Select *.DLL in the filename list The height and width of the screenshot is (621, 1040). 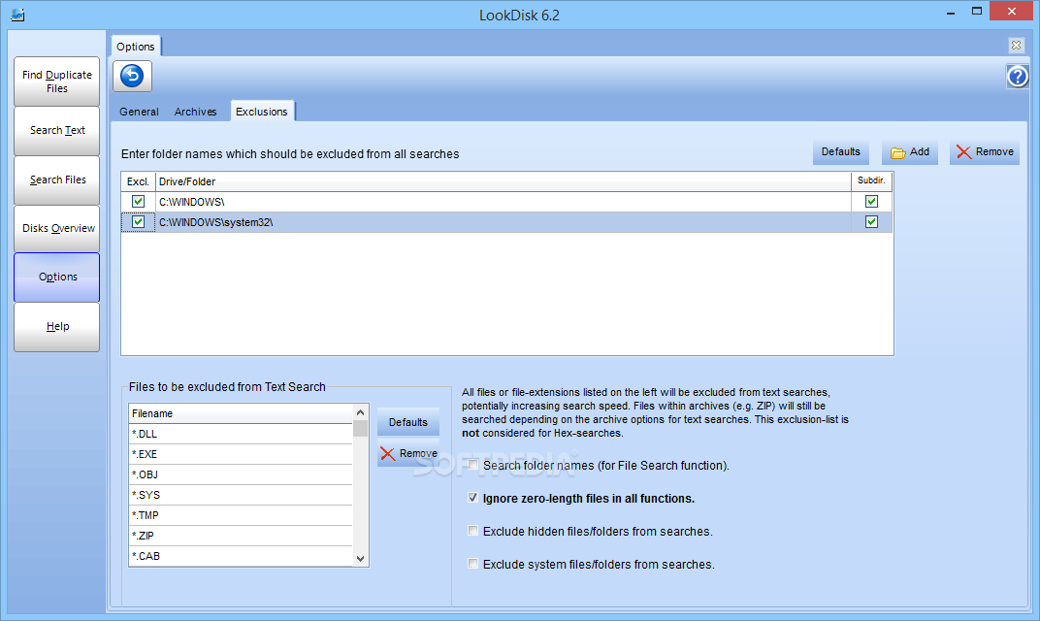pos(241,434)
